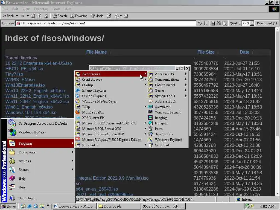Open Address Book in Accessories
Viewport: 280px width, 210px height.
pyautogui.click(x=168, y=101)
